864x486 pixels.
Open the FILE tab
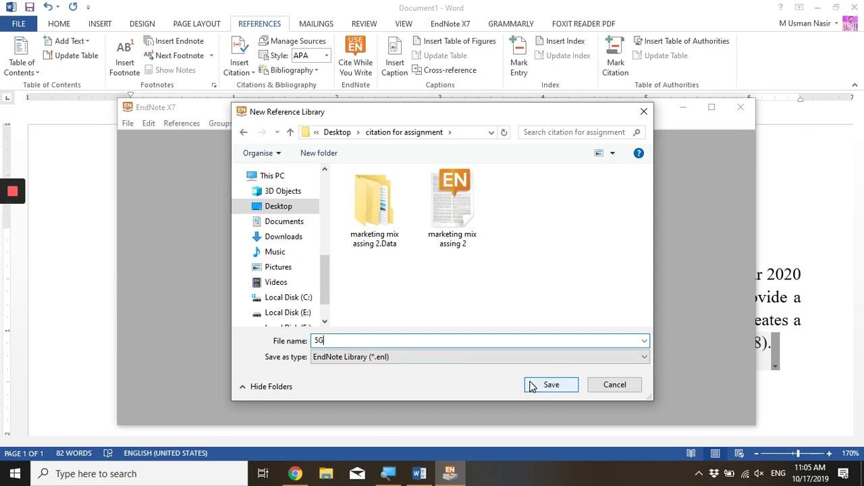click(18, 24)
